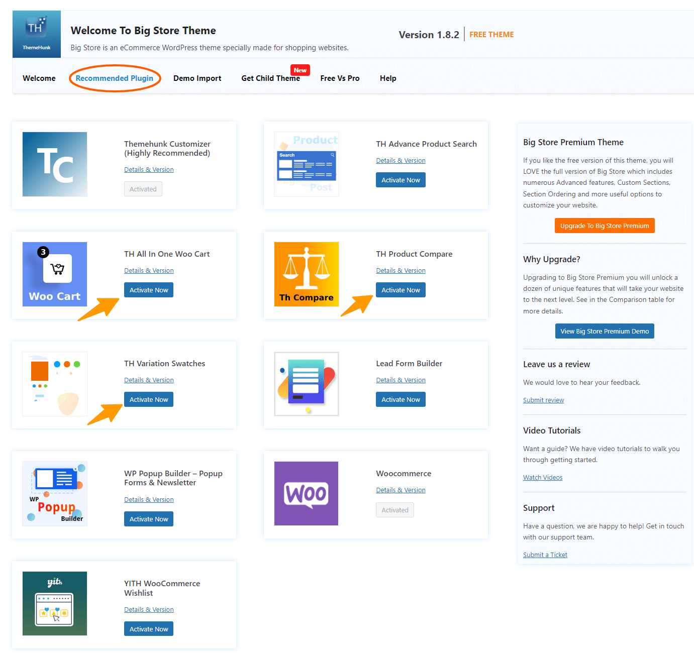
Task: Click Welcome To Big Store Theme heading
Action: click(x=143, y=31)
